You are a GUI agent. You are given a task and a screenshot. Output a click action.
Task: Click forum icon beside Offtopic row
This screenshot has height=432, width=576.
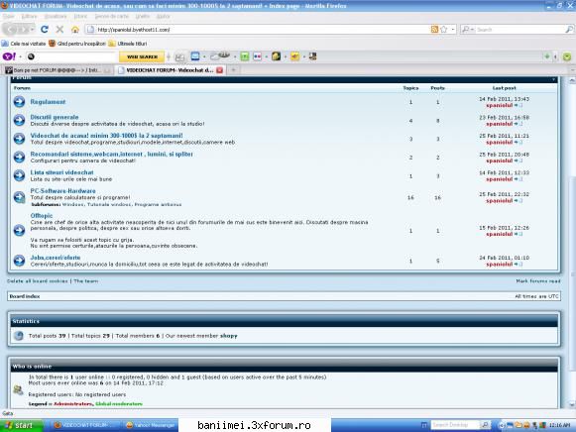[19, 230]
